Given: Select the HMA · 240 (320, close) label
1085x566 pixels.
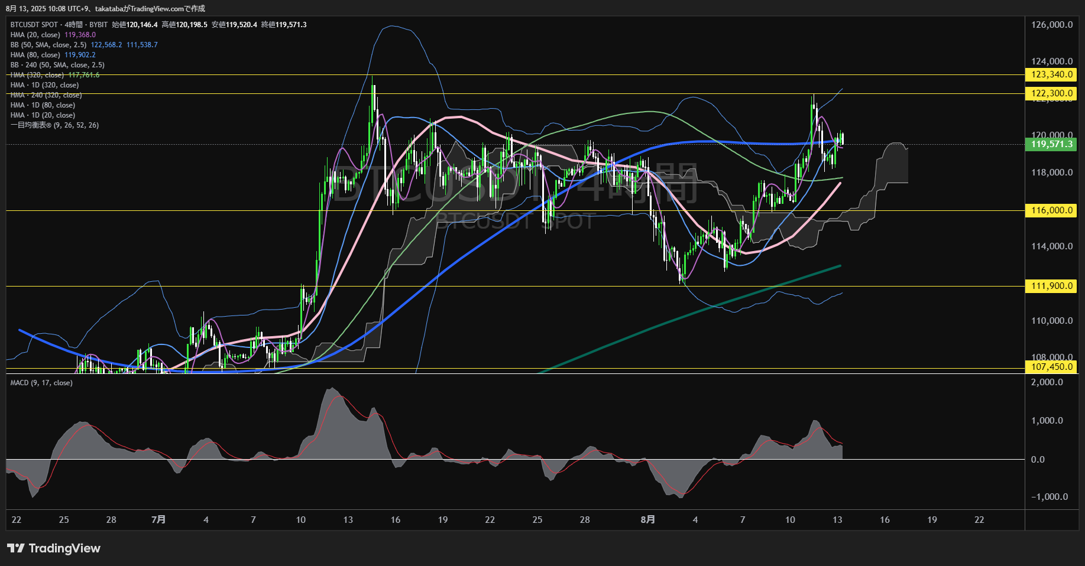Looking at the screenshot, I should click(x=46, y=95).
